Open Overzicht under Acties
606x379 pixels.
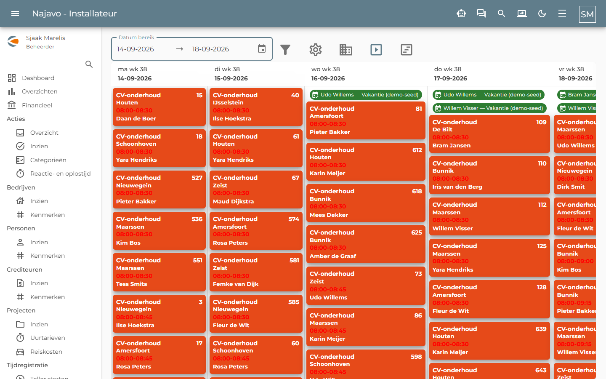tap(55, 133)
